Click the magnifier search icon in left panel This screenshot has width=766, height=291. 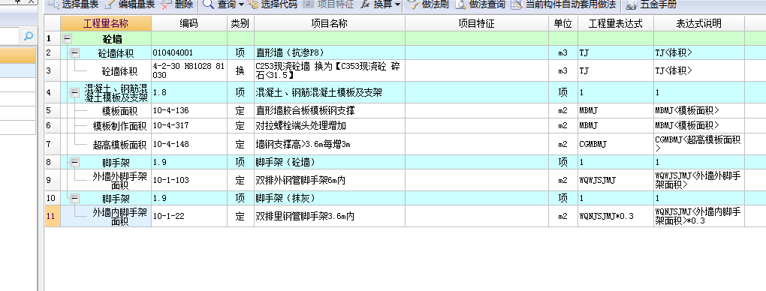(x=29, y=36)
